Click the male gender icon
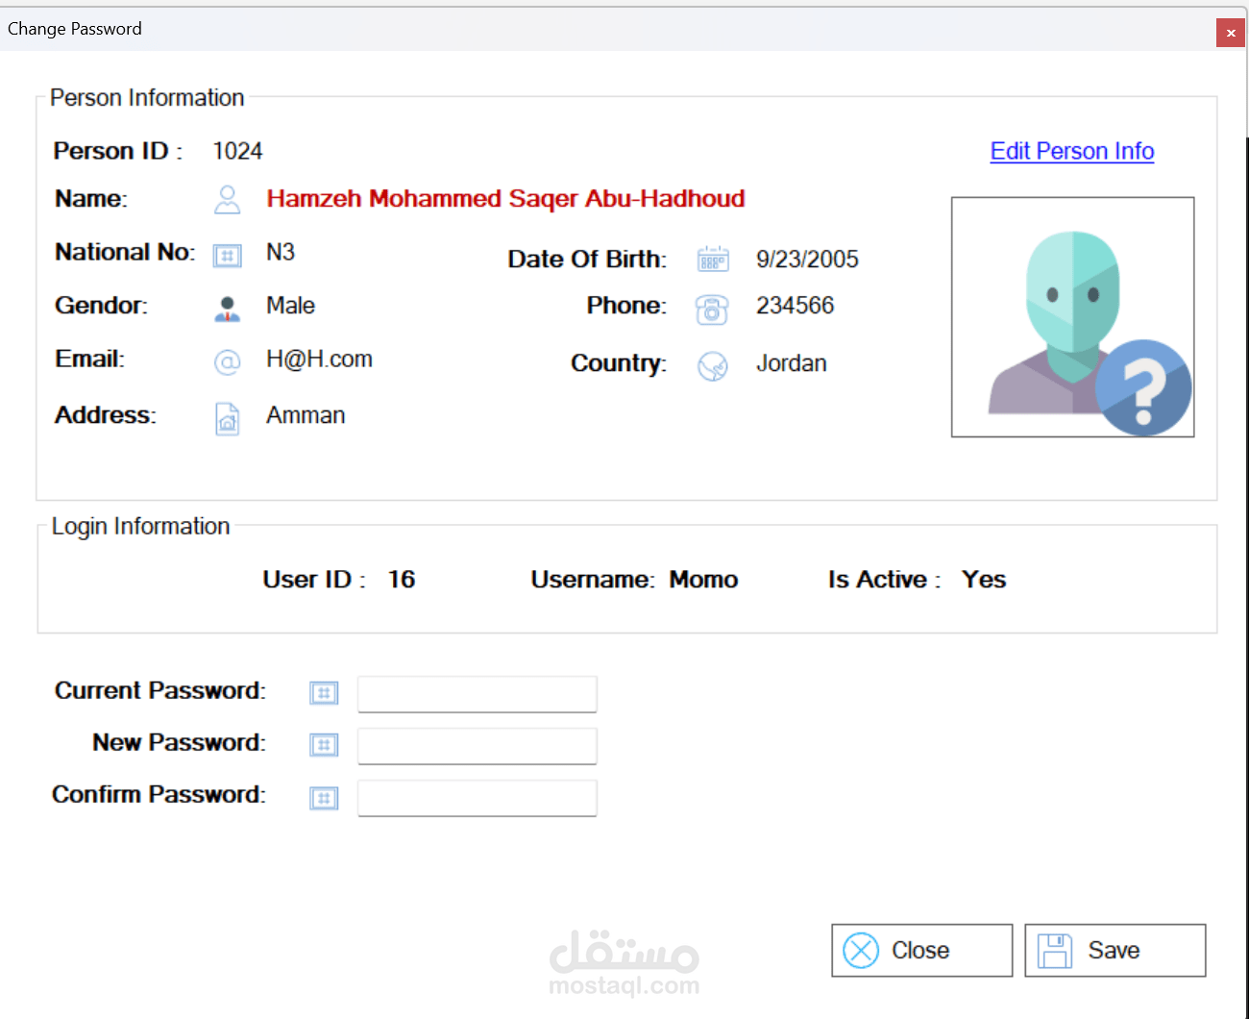 tap(228, 309)
